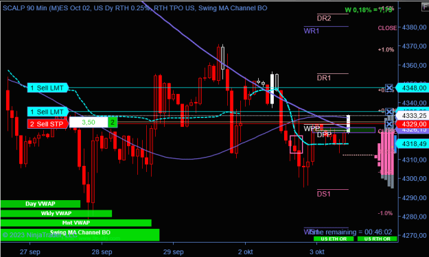Cancel the Sell LMT order just above 4333,25
The height and width of the screenshot is (257, 429).
pos(389,112)
